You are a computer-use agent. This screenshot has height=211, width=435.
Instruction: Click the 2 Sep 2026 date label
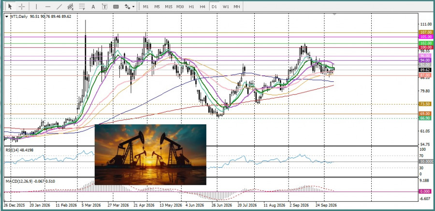[299, 206]
